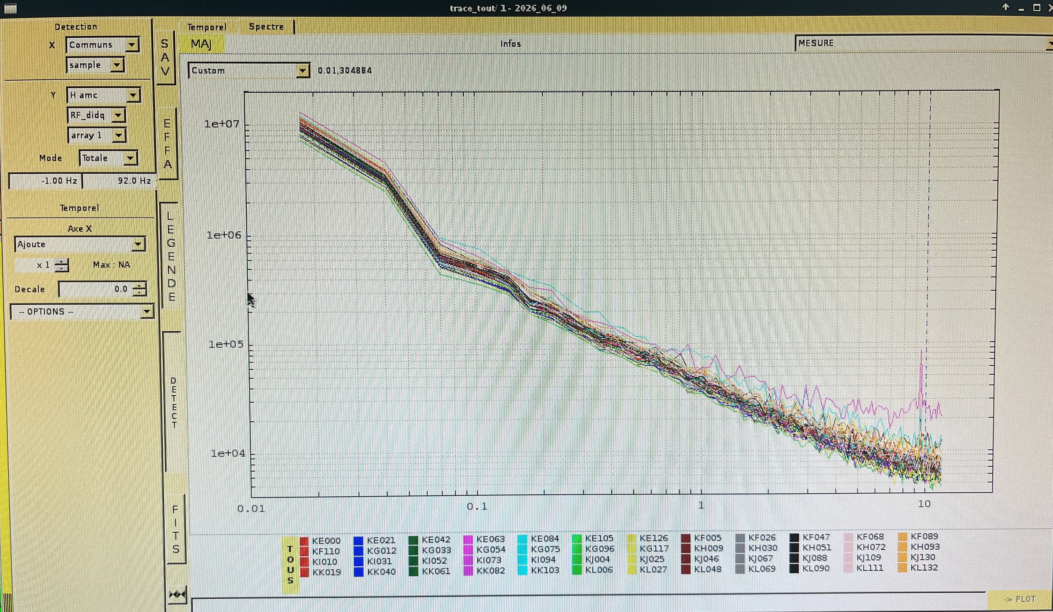Open the FITS side panel
1053x612 pixels.
(176, 529)
